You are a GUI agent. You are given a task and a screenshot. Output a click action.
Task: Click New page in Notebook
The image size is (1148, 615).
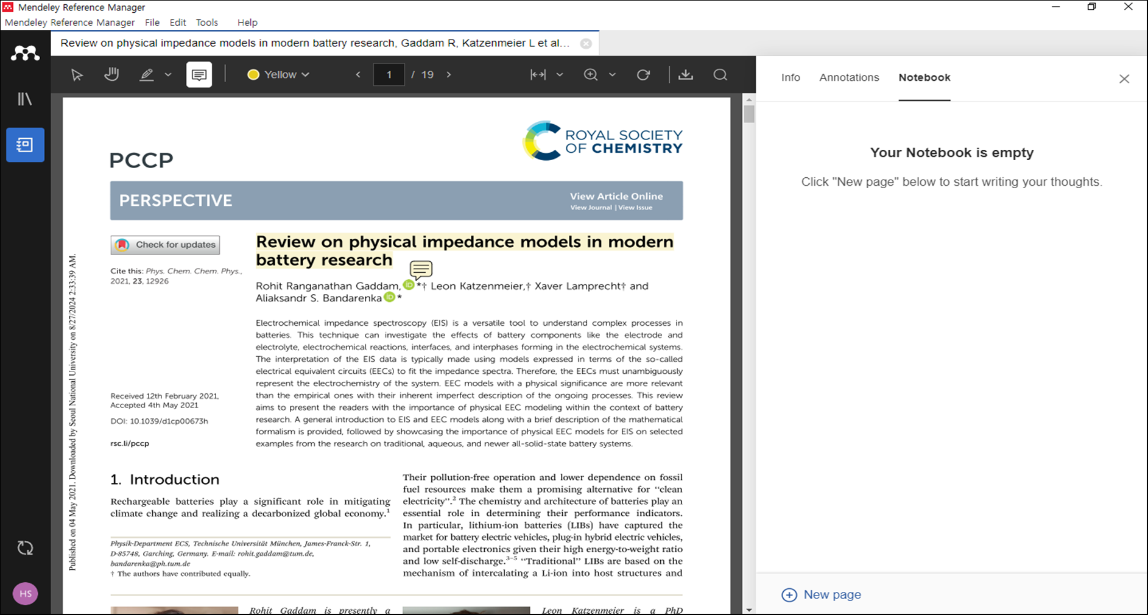tap(822, 595)
